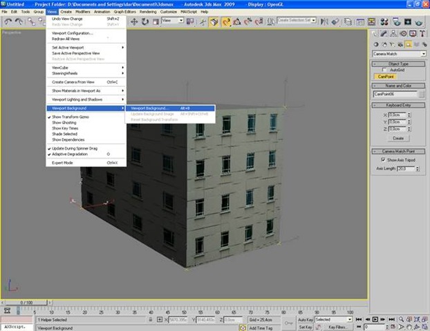430x331 pixels.
Task: Click the CamPoint06 name field
Action: click(x=394, y=94)
